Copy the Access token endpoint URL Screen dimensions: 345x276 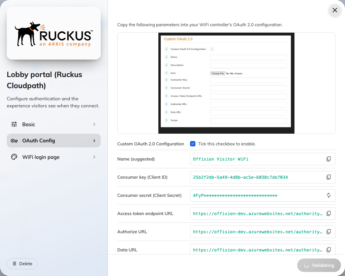[328, 213]
